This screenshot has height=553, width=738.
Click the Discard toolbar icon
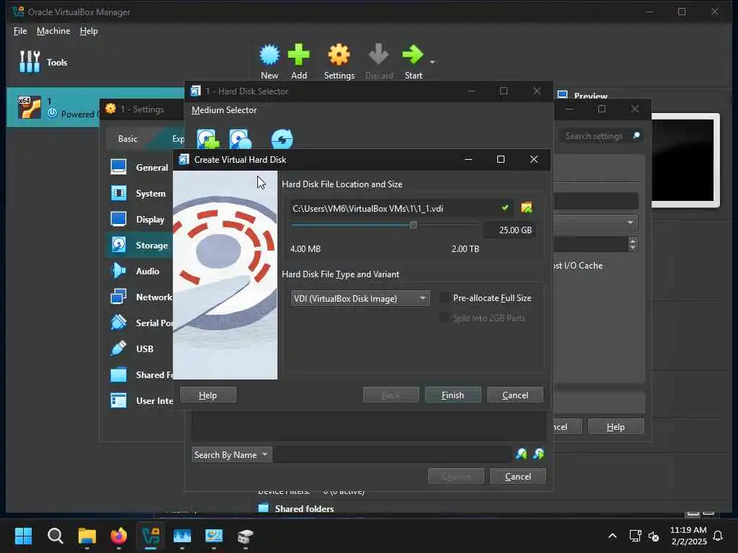379,62
